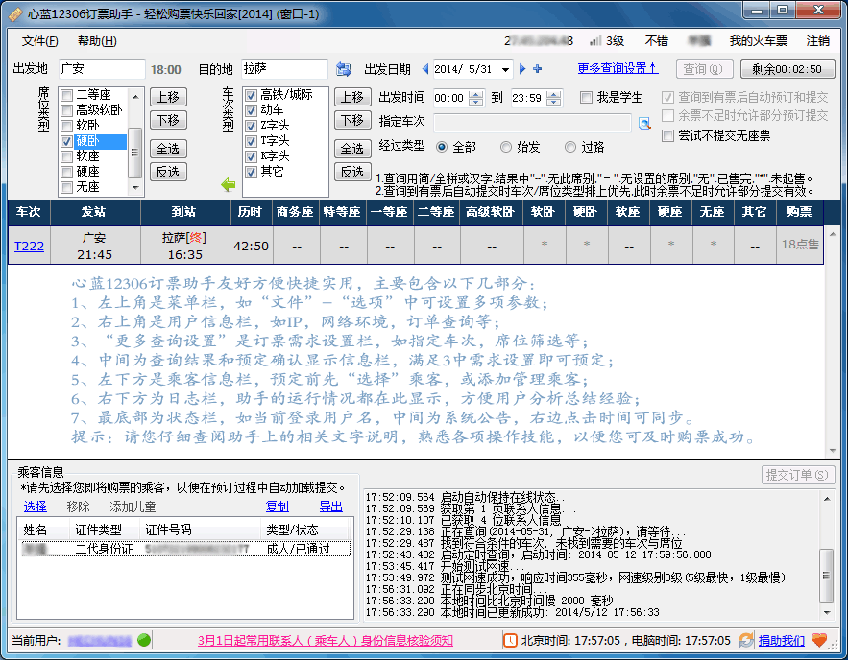This screenshot has width=848, height=660.
Task: Check the 软卧 seat type
Action: [67, 126]
